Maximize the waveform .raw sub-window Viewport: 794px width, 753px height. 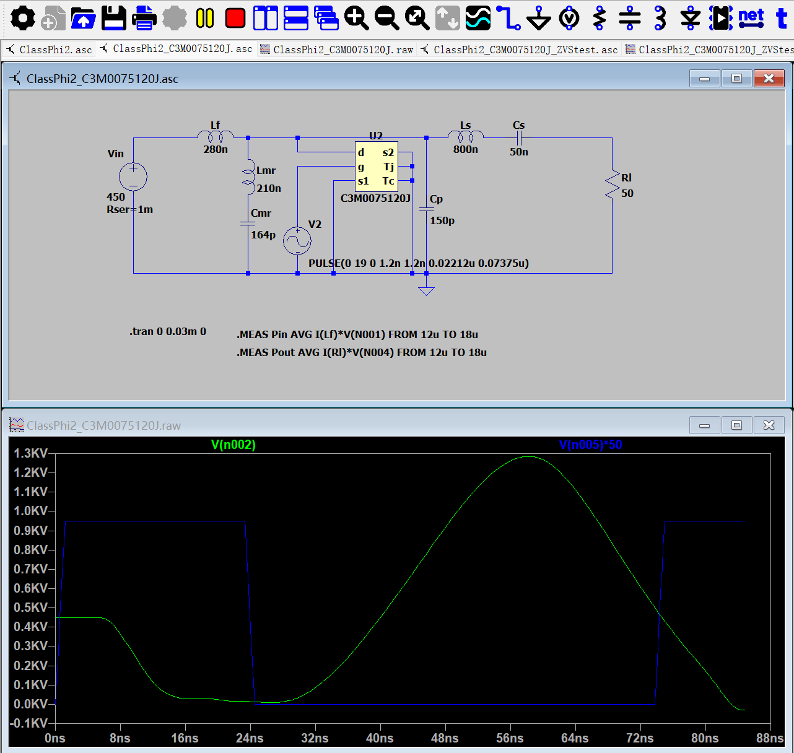(x=736, y=425)
